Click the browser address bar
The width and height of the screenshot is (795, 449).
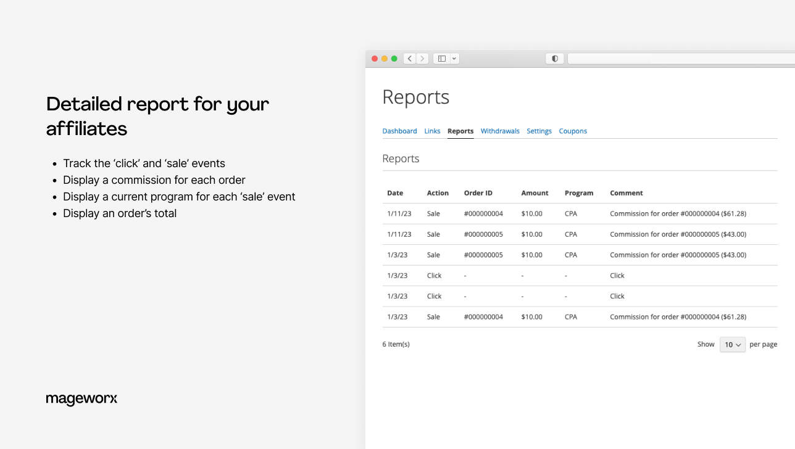(x=679, y=59)
